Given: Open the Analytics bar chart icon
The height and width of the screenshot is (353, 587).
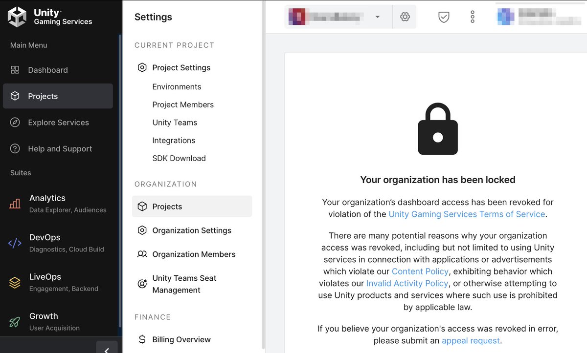Looking at the screenshot, I should [15, 204].
